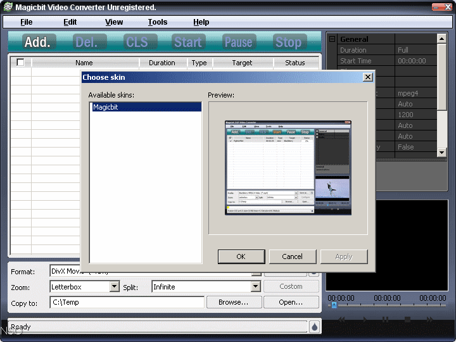Click the Pause toolbar button
The image size is (456, 342).
tap(239, 42)
